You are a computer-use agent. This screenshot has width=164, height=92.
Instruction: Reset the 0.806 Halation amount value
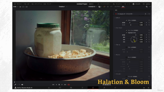[x=149, y=35]
